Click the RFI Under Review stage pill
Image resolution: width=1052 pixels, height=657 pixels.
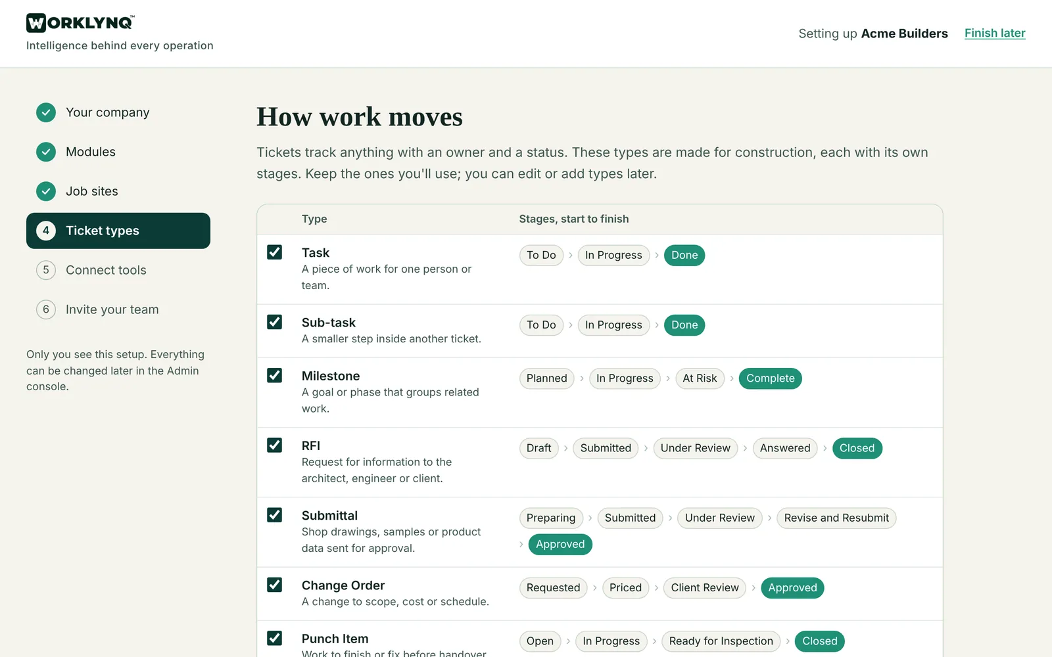click(x=696, y=448)
